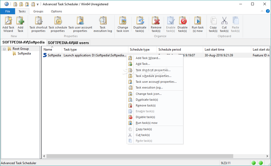Select the SOFTPEDIA-AV\All users tab
The width and height of the screenshot is (271, 166).
(68, 43)
